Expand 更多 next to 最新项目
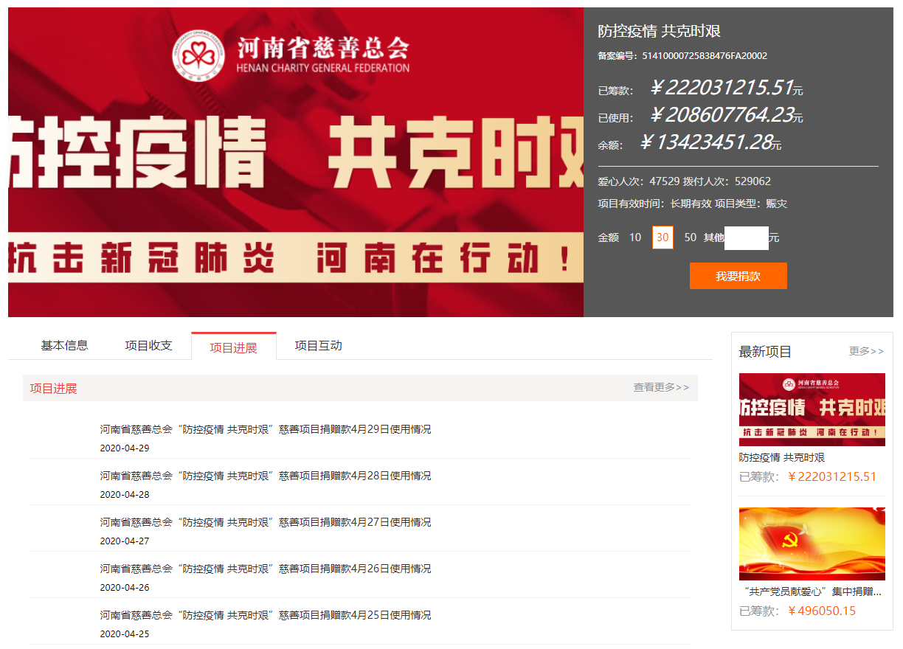Image resolution: width=903 pixels, height=649 pixels. [866, 351]
